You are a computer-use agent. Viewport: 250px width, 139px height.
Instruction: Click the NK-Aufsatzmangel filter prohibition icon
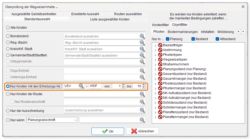click(160, 98)
